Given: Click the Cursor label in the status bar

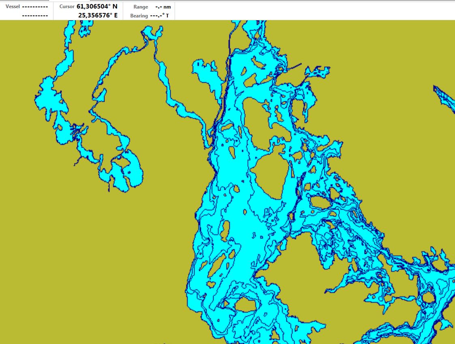Looking at the screenshot, I should pyautogui.click(x=67, y=6).
